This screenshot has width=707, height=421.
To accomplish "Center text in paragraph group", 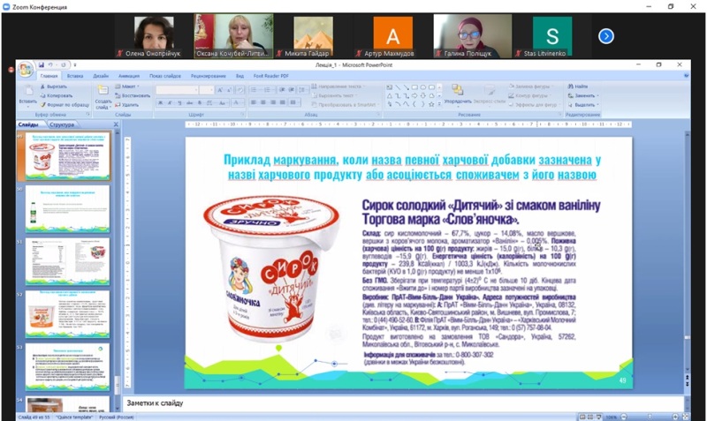I will pyautogui.click(x=263, y=102).
